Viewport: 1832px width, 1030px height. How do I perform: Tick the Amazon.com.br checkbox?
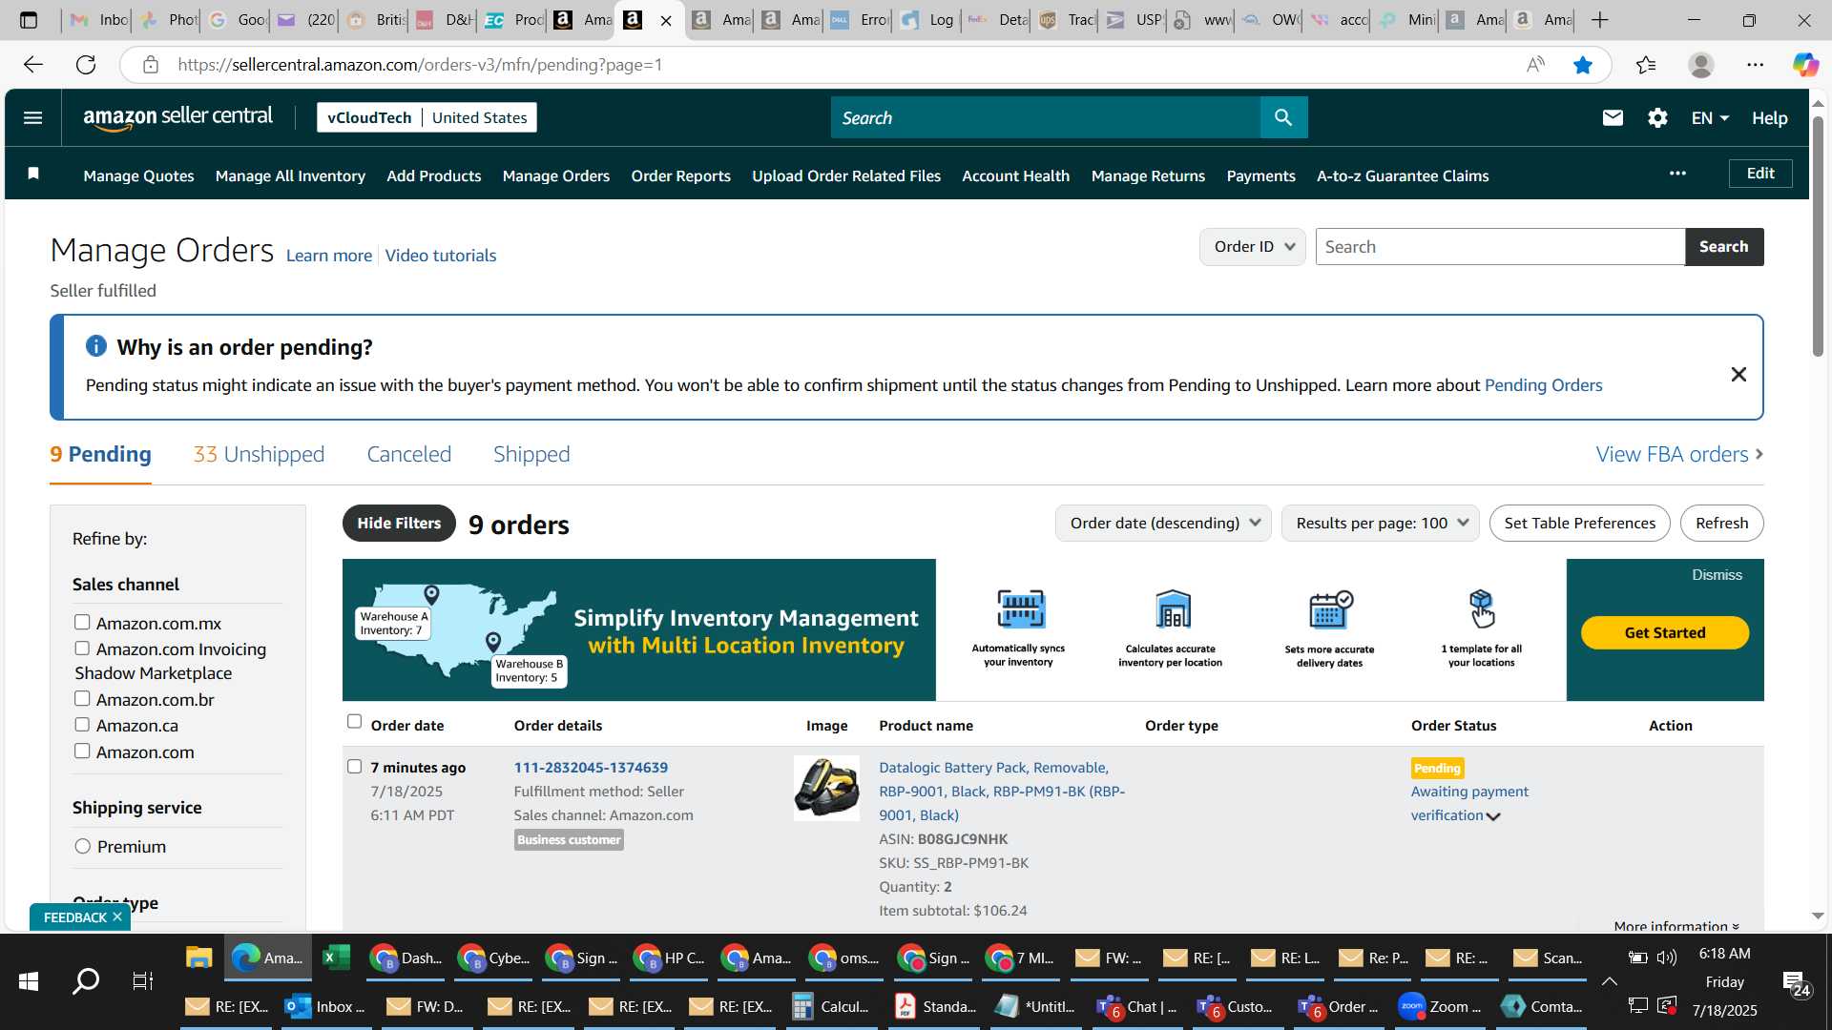coord(82,699)
